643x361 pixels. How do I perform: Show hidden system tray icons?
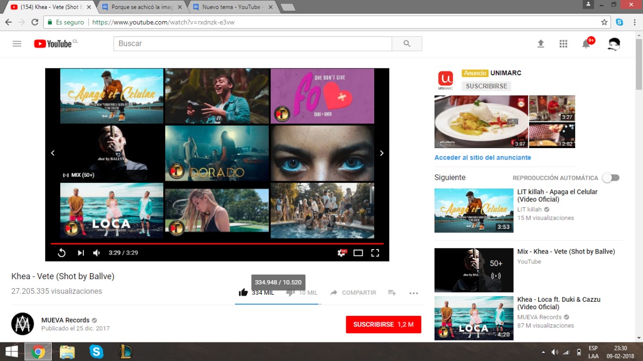(543, 352)
